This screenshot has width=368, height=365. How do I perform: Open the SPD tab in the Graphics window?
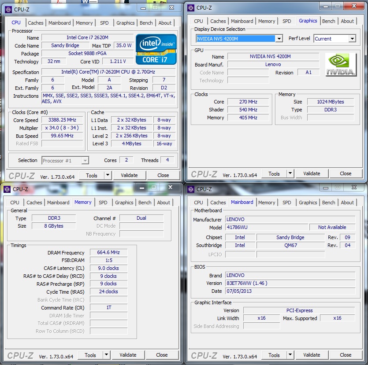[x=287, y=21]
